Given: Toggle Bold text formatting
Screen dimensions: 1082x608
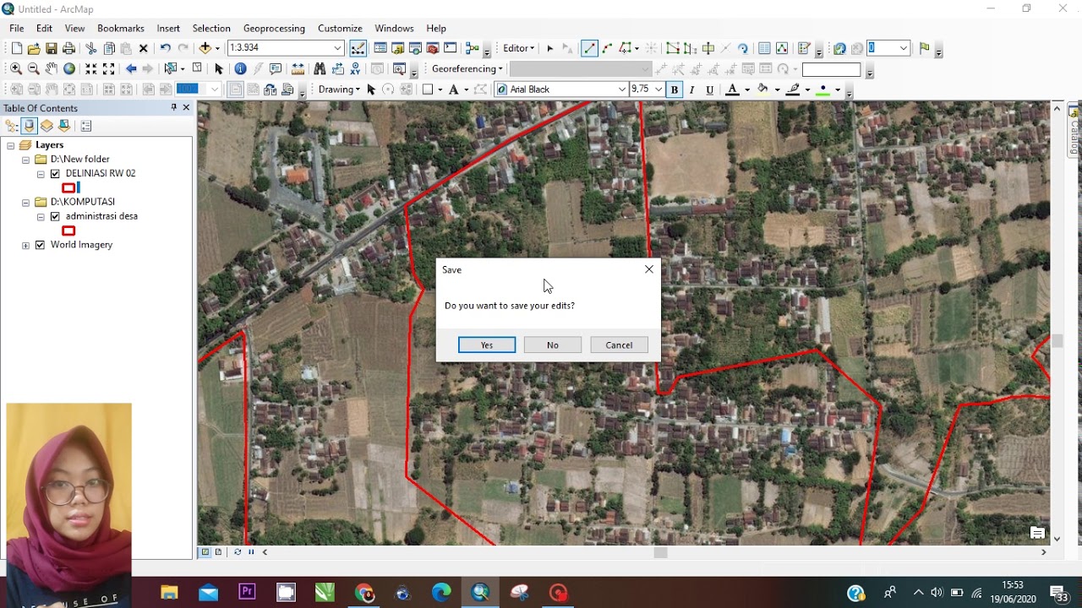Looking at the screenshot, I should tap(675, 90).
